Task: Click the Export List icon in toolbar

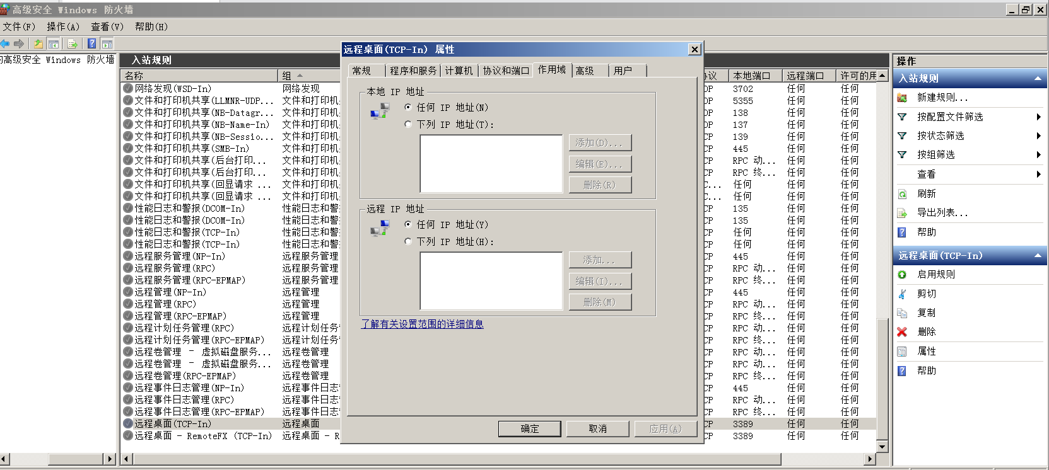Action: [x=73, y=43]
